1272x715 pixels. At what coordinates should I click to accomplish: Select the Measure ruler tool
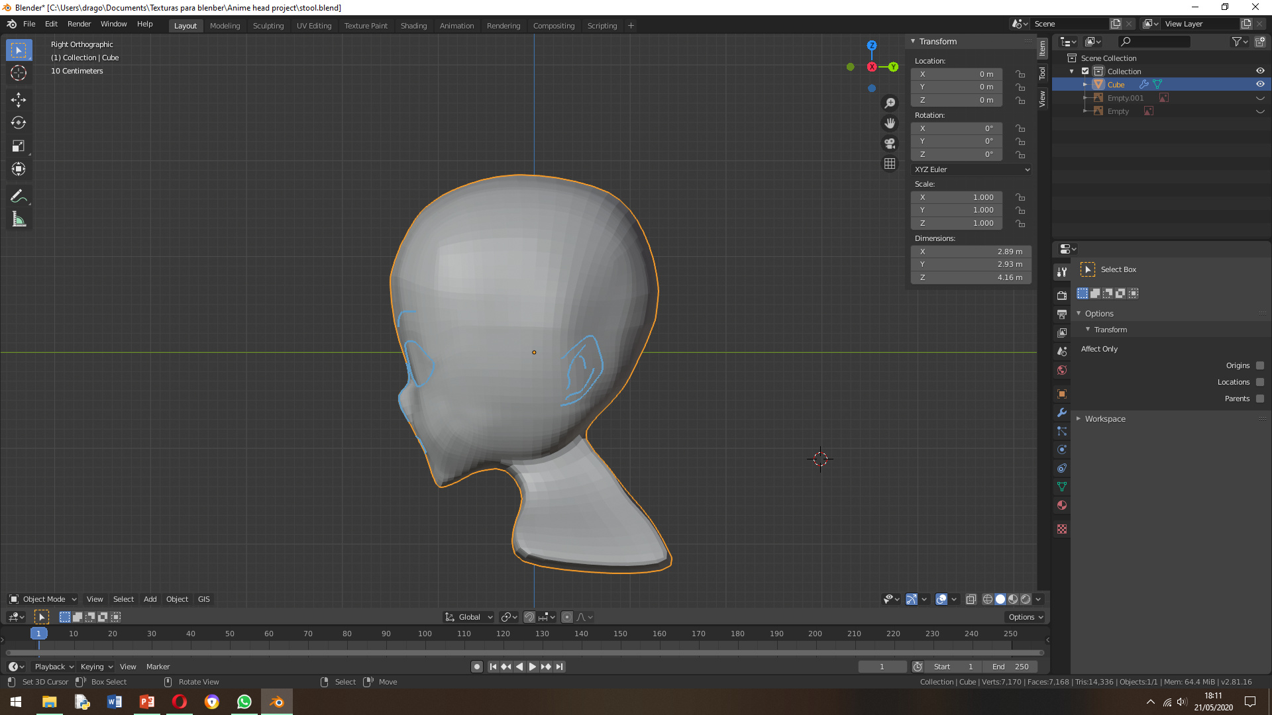(x=19, y=220)
